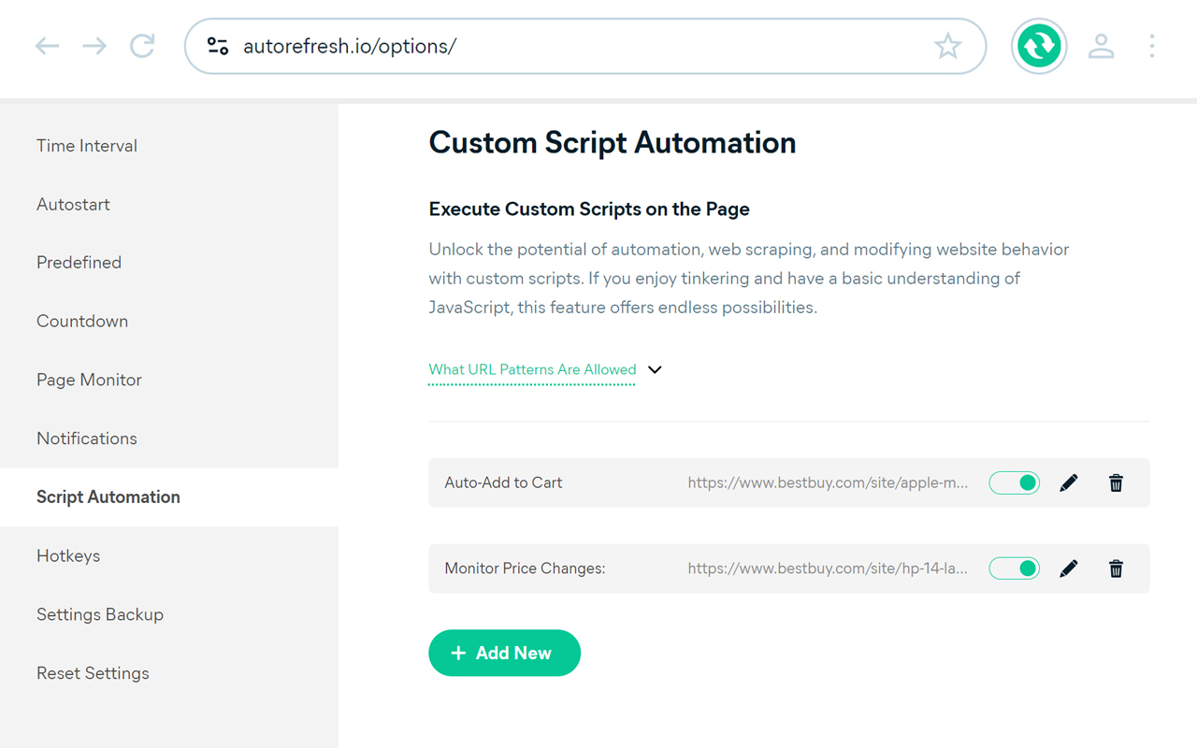Disable the Auto-Add to Cart script toggle
Viewport: 1197px width, 748px height.
[x=1014, y=483]
